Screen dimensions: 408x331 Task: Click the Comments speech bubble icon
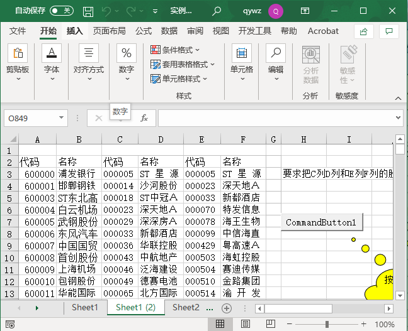click(x=389, y=31)
